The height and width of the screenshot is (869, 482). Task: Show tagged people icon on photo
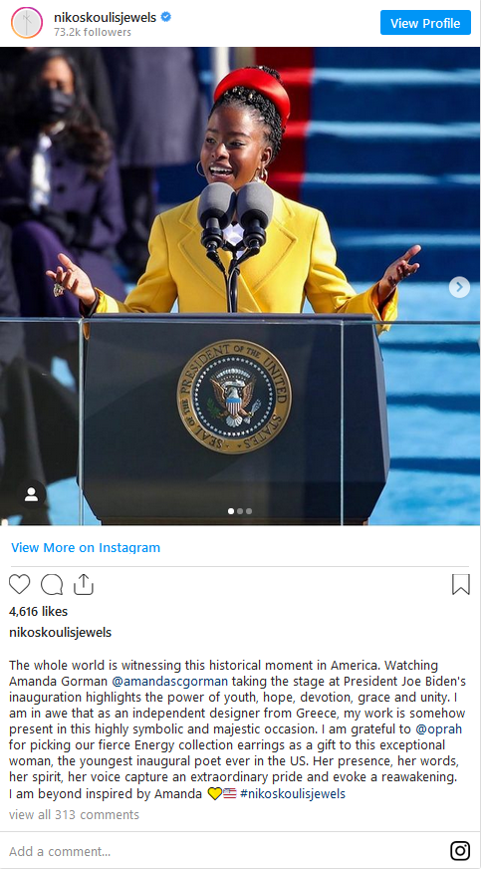[x=32, y=494]
